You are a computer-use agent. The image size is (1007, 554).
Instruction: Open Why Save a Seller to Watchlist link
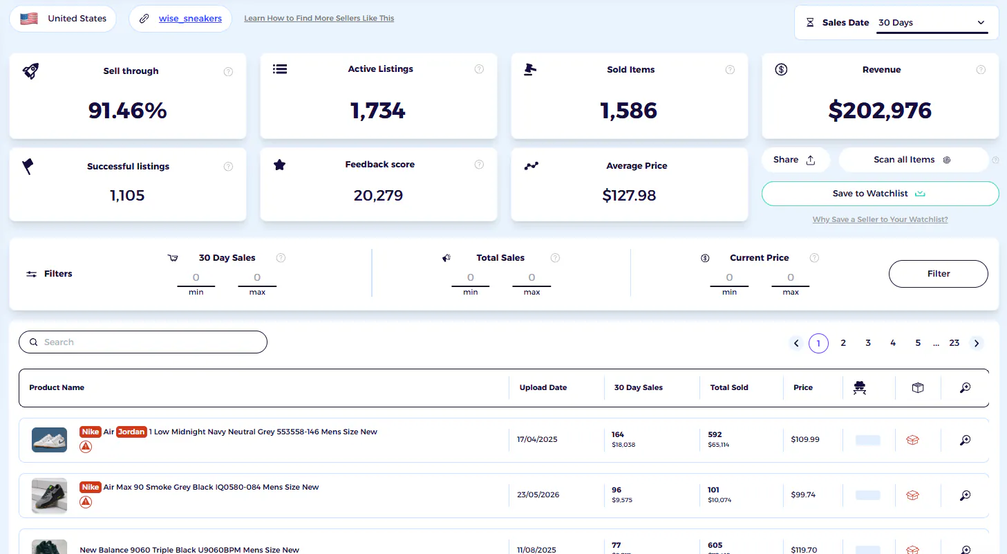click(880, 219)
